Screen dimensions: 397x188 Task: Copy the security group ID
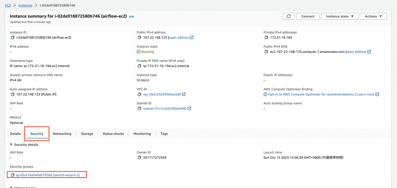(13, 175)
